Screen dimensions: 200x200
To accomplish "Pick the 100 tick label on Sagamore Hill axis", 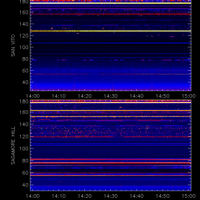I will pyautogui.click(x=24, y=148).
